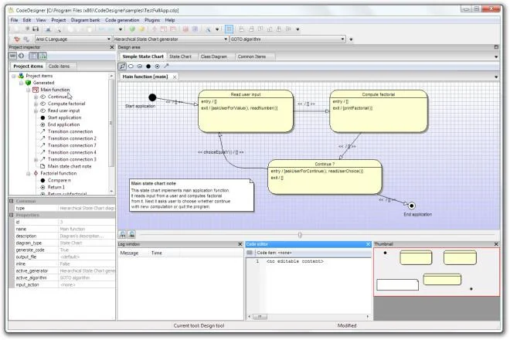This screenshot has width=510, height=340.
Task: Toggle the fourth Project inspector tree-view button
Action: point(42,56)
